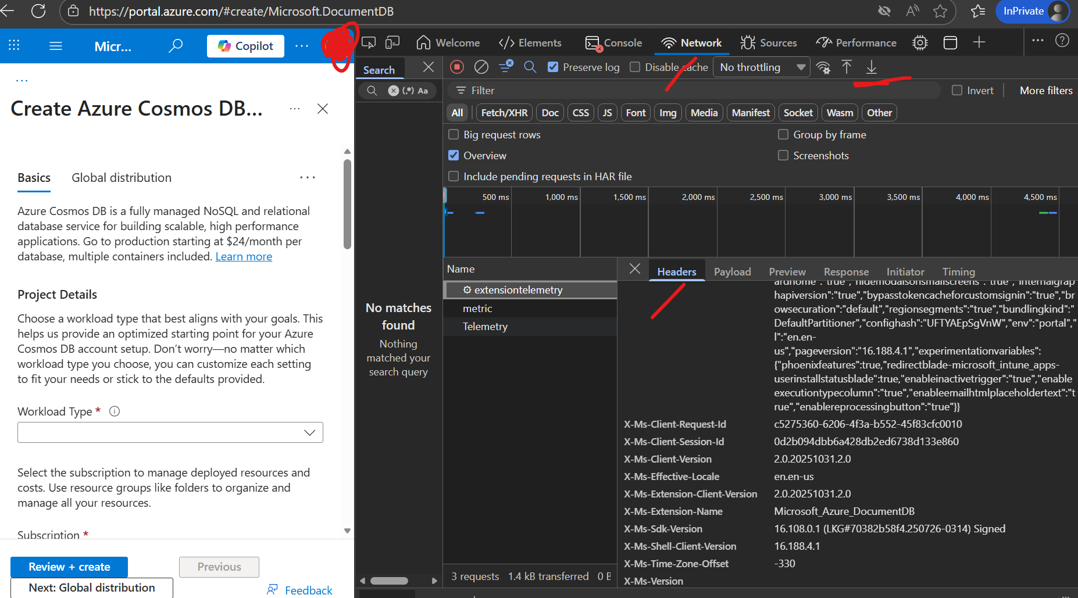Clear search query in DevTools search box

(x=394, y=91)
